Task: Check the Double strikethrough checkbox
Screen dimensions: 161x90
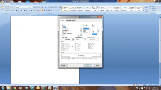Action: click(x=62, y=46)
